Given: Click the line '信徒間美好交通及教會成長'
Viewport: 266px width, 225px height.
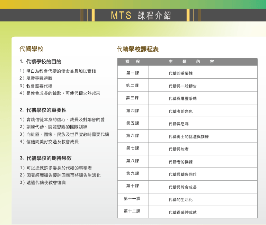Looking at the screenshot, I should tap(52, 142).
